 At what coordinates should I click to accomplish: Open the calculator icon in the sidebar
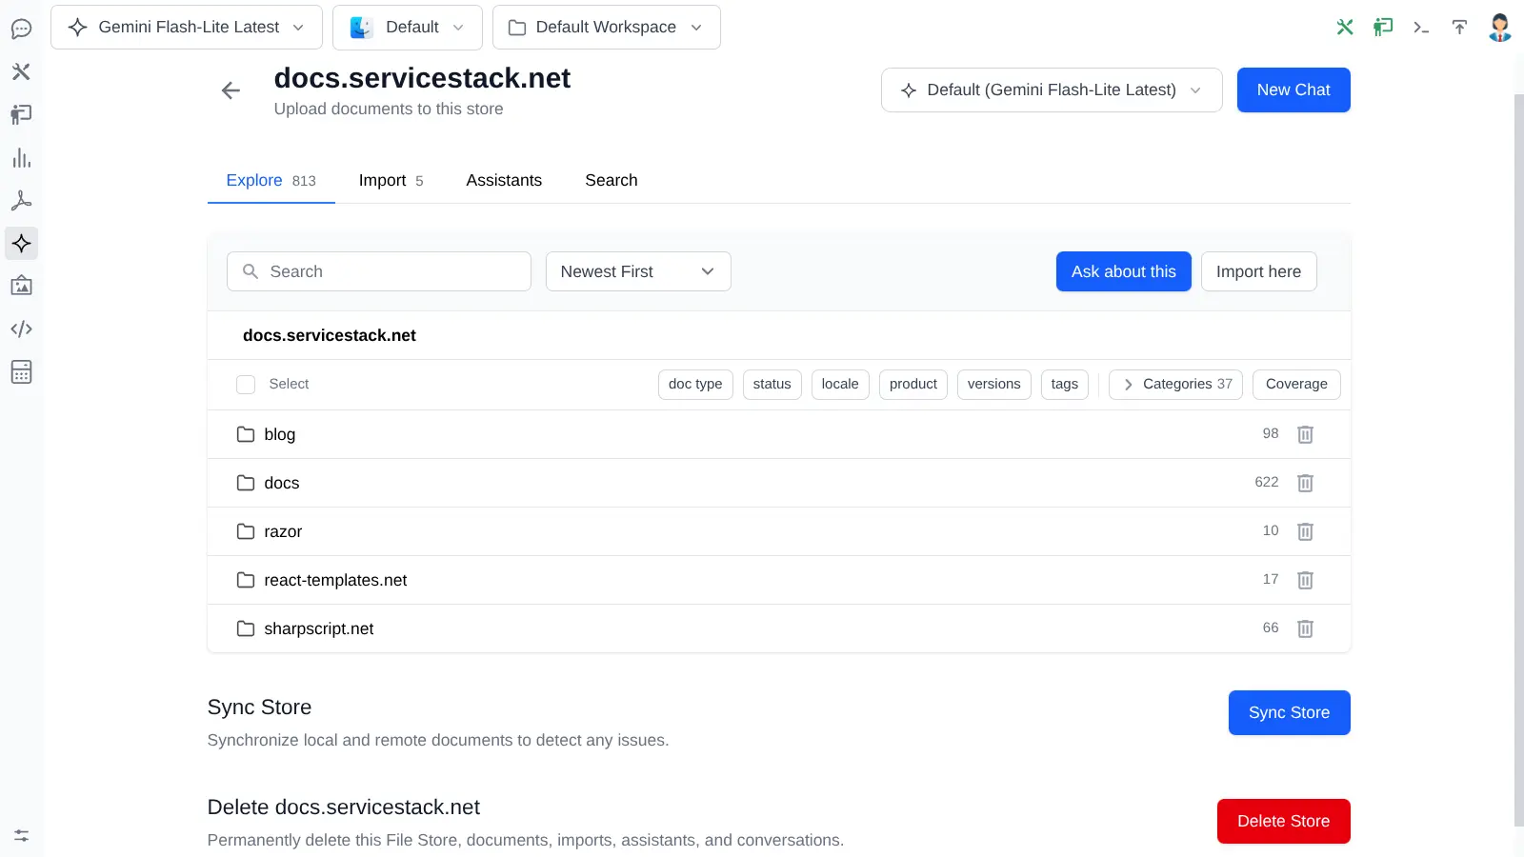tap(21, 371)
